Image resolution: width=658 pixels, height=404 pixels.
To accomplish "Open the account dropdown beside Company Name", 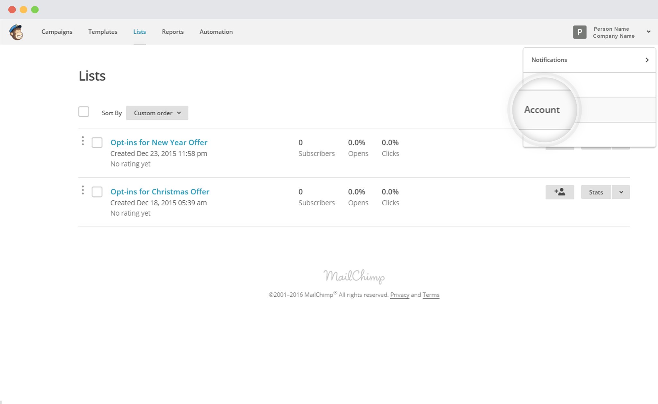I will pyautogui.click(x=648, y=32).
